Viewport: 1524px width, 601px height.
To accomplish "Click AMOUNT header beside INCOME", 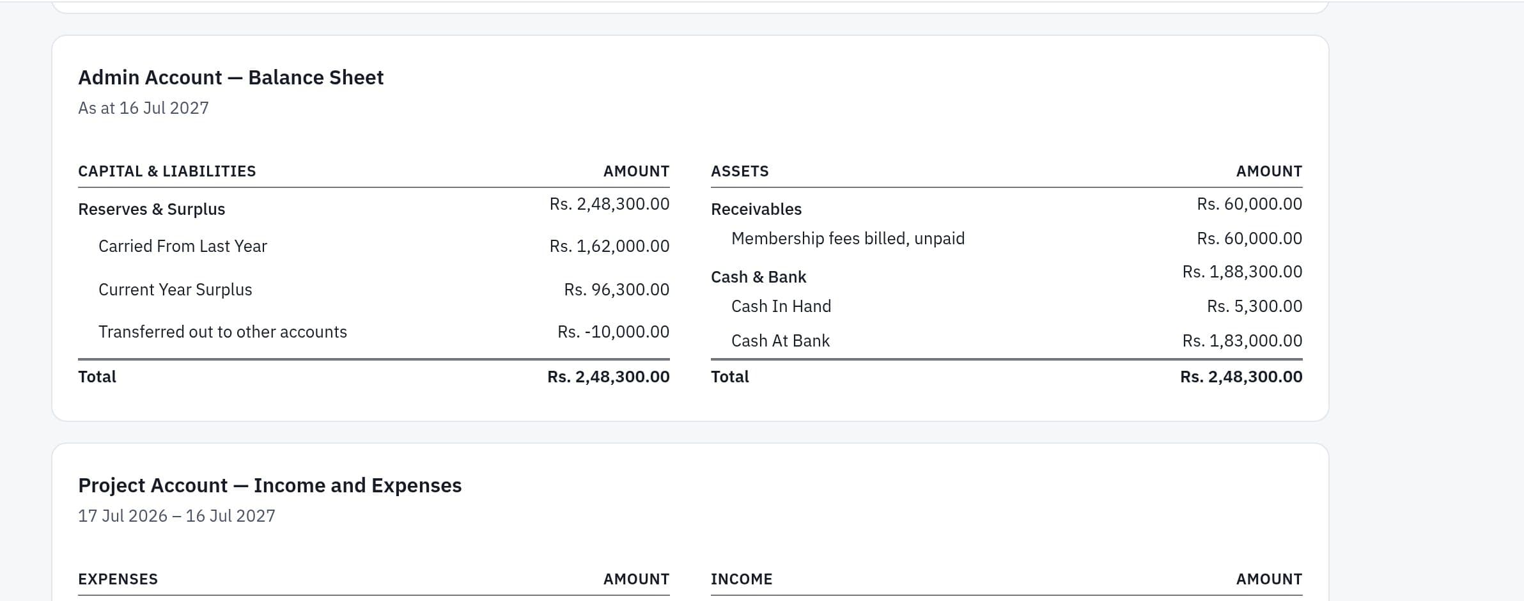I will pyautogui.click(x=1269, y=579).
